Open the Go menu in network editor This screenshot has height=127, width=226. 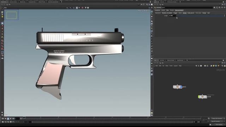pyautogui.click(x=163, y=66)
